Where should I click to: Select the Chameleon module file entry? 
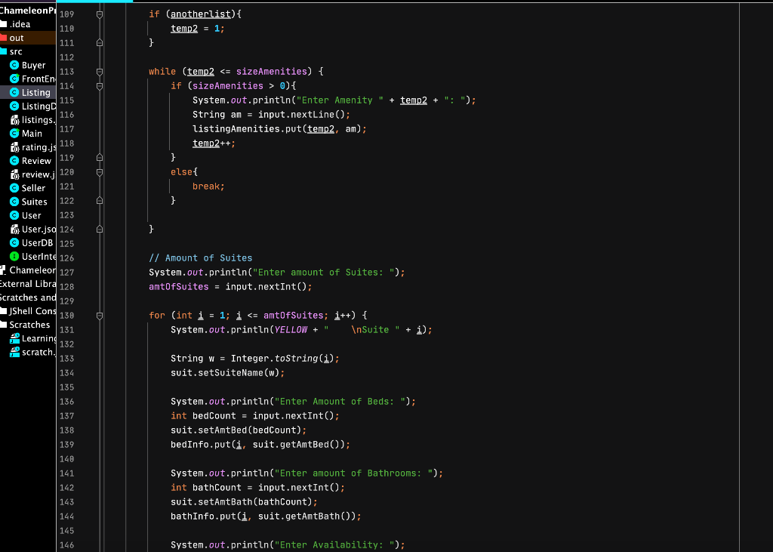click(28, 270)
